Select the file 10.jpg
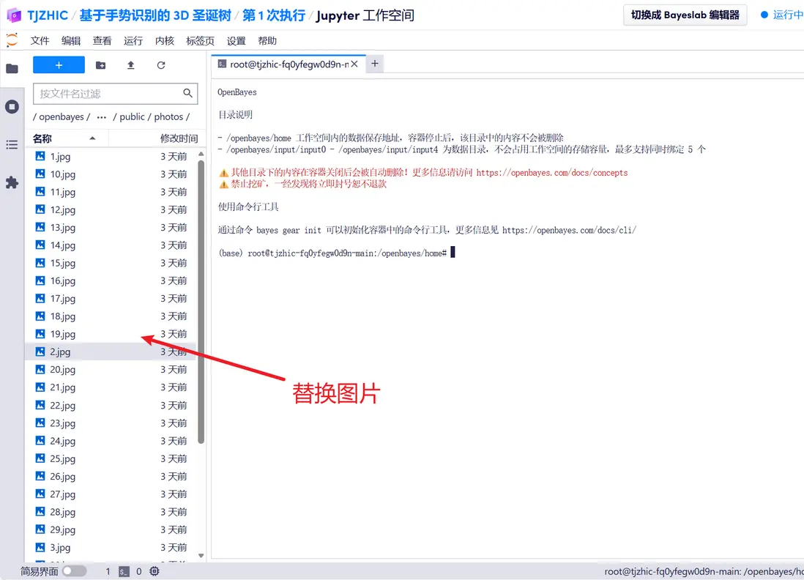 (111, 174)
